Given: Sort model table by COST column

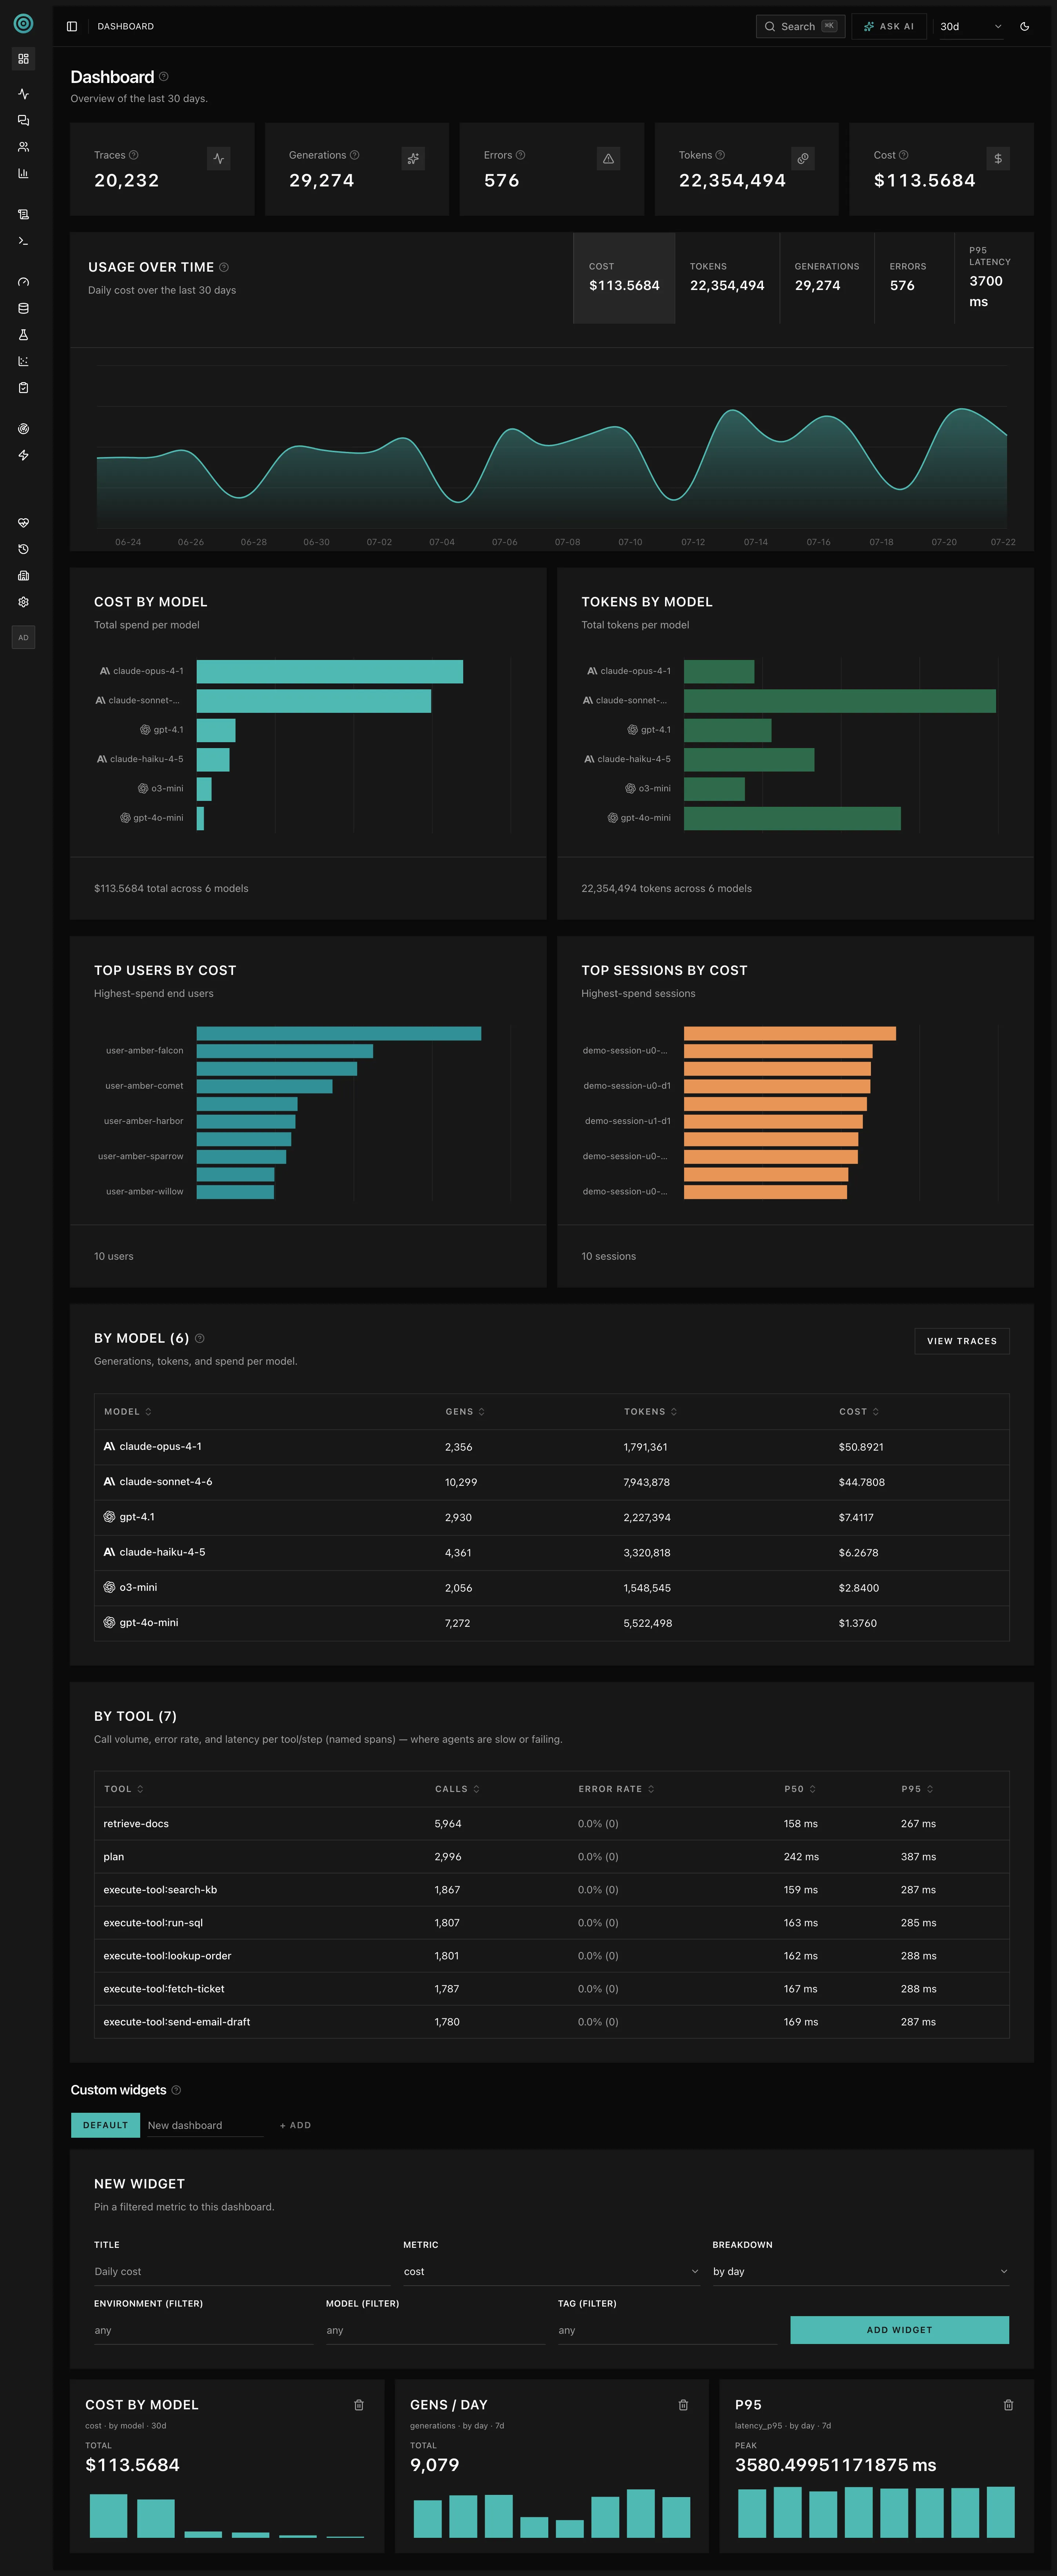Looking at the screenshot, I should coord(859,1412).
